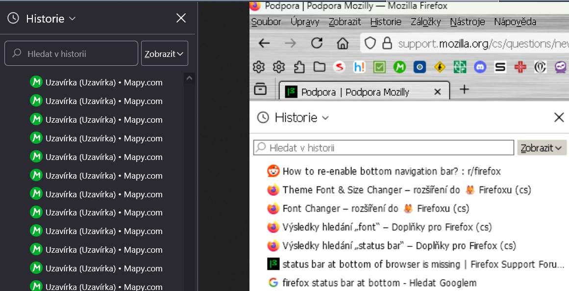
Task: Open the Nápověda menu
Action: pos(515,22)
